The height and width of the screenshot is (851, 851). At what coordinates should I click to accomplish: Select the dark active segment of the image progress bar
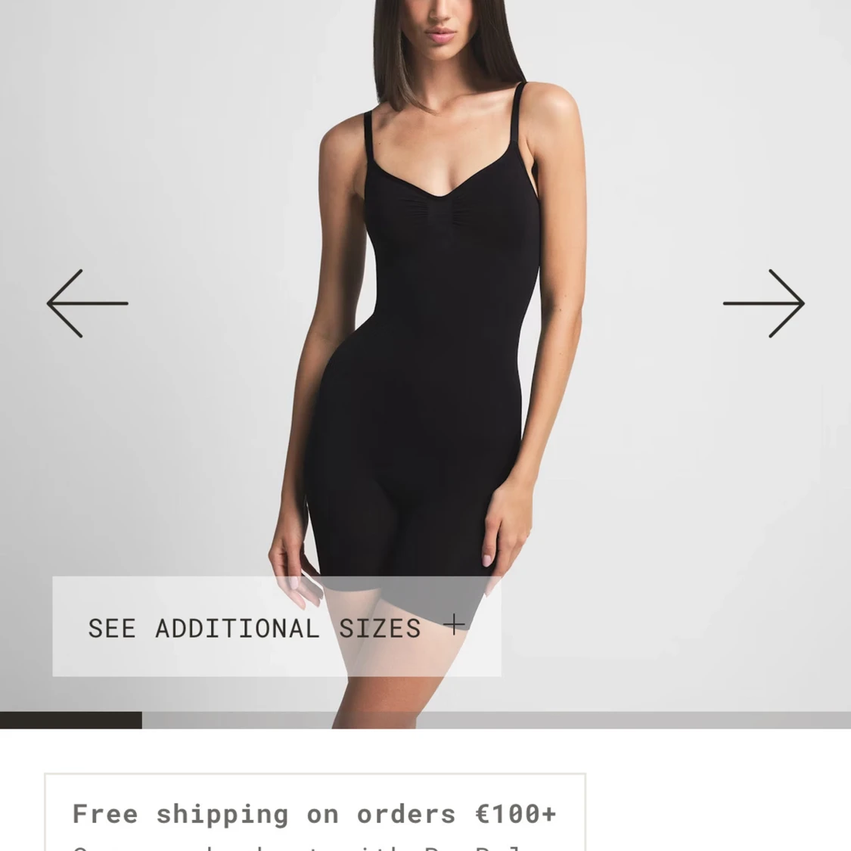pyautogui.click(x=70, y=720)
